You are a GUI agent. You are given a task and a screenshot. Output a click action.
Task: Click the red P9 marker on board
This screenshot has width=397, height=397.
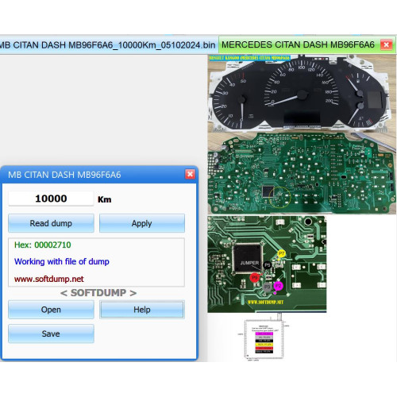coord(254,278)
